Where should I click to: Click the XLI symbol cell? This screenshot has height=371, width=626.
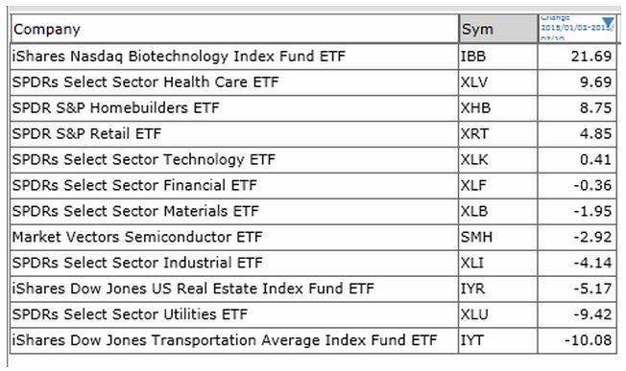[498, 263]
